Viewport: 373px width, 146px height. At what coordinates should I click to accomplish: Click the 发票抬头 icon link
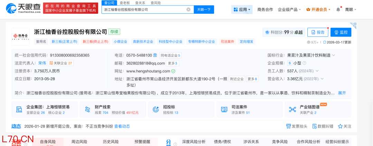click(x=297, y=126)
